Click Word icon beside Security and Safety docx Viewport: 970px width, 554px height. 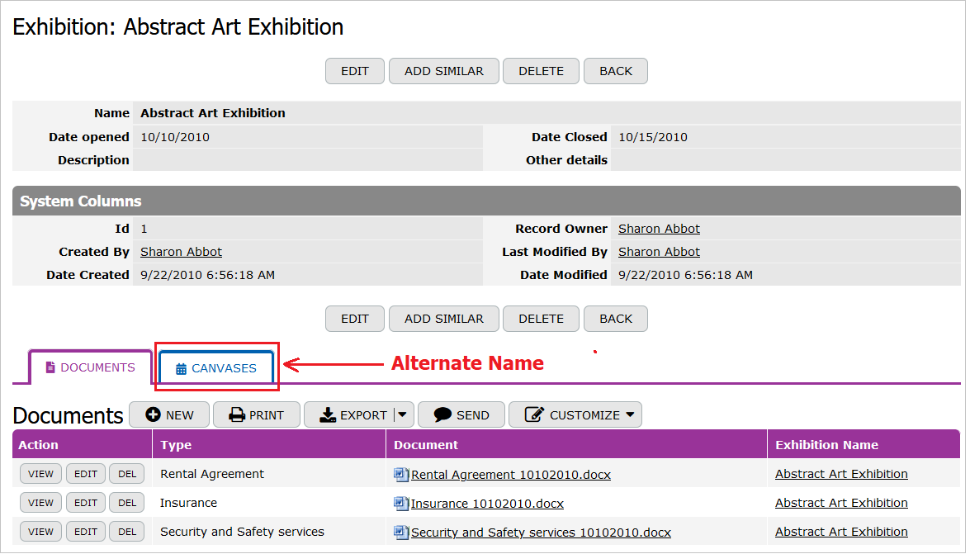pyautogui.click(x=401, y=532)
